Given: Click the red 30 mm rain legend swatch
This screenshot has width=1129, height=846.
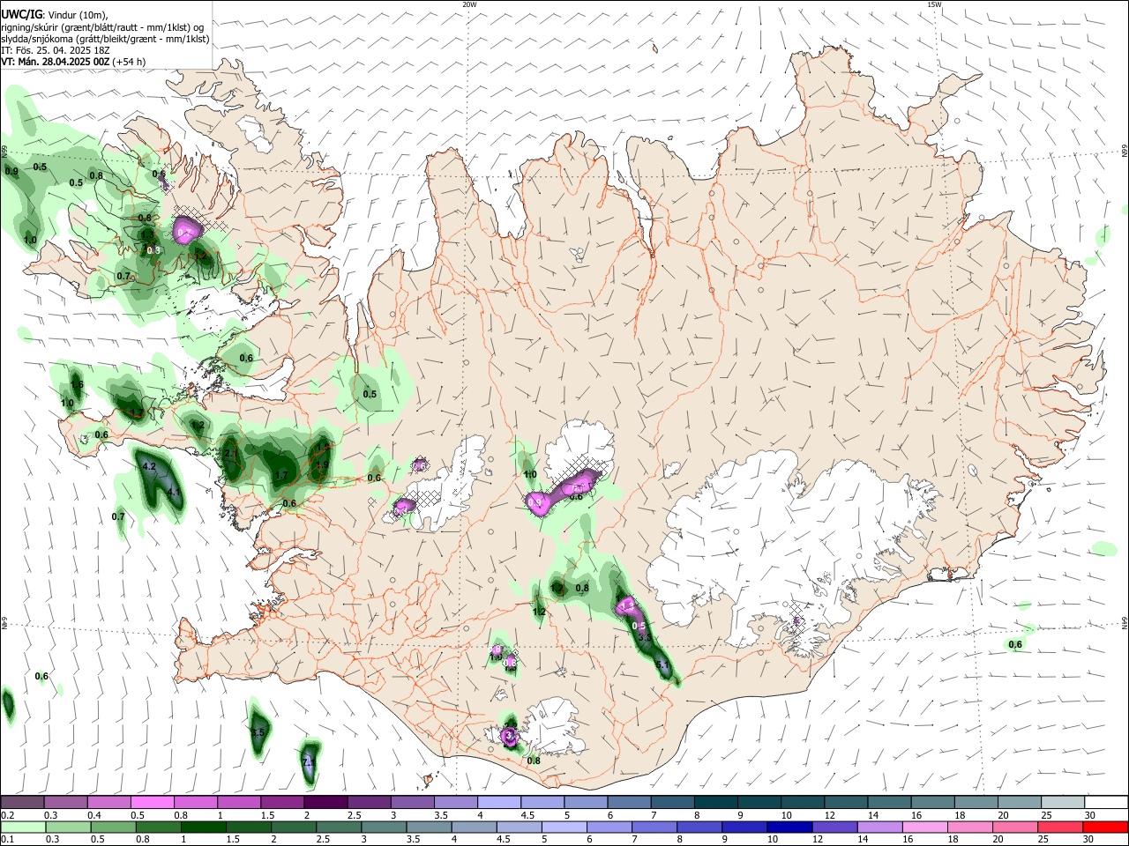Looking at the screenshot, I should 1105,827.
